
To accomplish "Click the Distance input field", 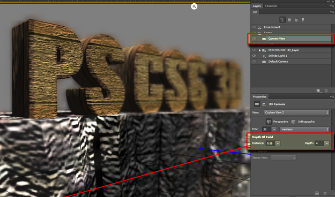I will point(270,143).
